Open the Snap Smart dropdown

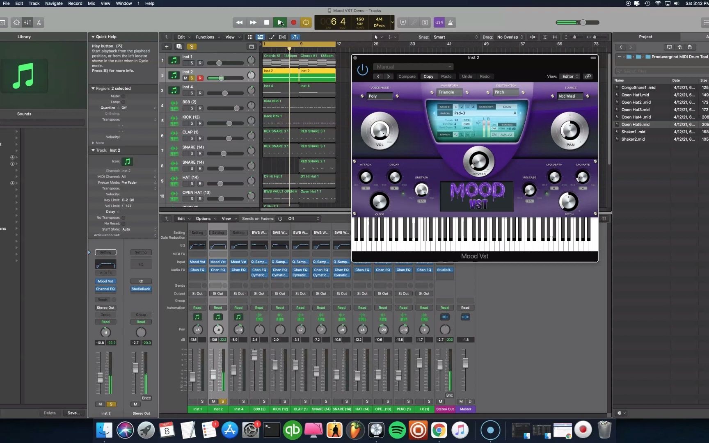(455, 37)
